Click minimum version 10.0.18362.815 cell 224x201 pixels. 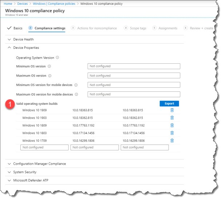tap(83, 118)
